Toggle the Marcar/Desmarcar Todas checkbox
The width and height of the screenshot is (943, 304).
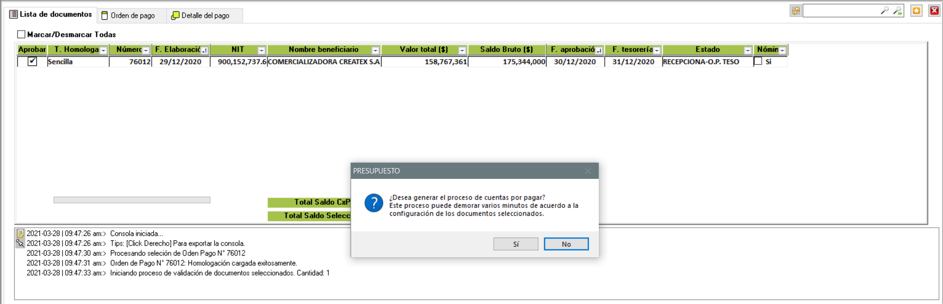21,34
